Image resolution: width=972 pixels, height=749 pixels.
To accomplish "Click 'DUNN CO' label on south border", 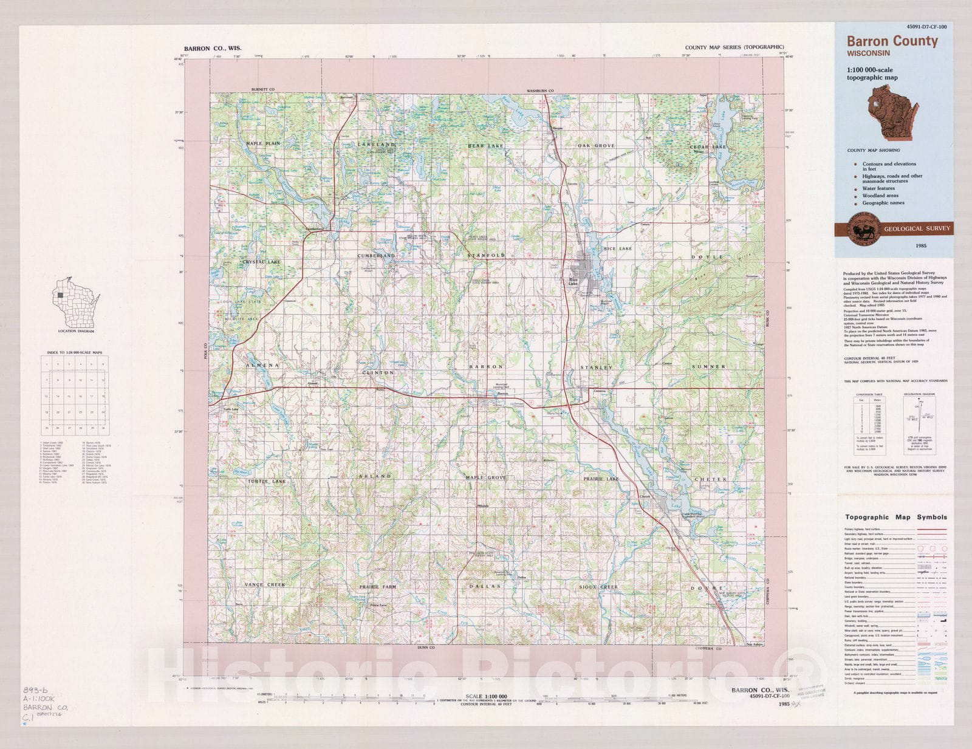I will pos(426,648).
